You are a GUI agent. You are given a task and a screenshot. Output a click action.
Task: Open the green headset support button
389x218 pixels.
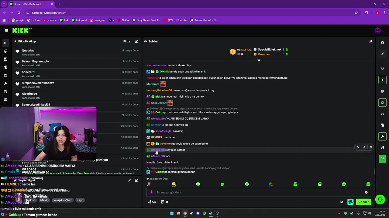pos(380,200)
